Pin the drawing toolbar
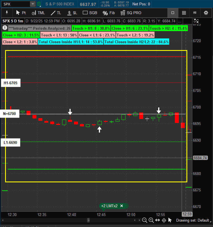Screen dimensions: 213x227 coord(7,13)
